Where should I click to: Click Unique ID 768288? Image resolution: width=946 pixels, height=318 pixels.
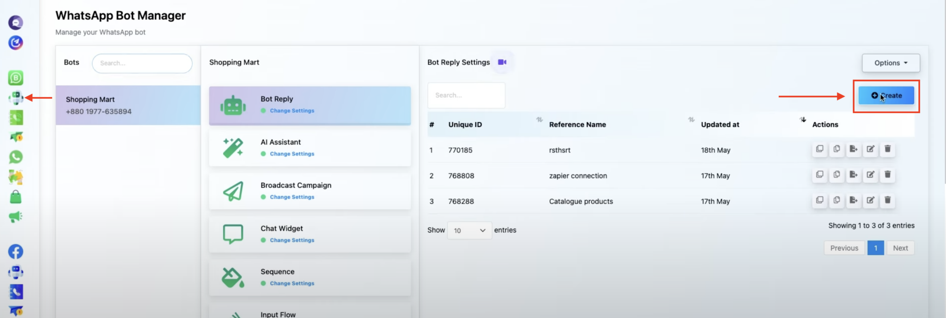[461, 201]
